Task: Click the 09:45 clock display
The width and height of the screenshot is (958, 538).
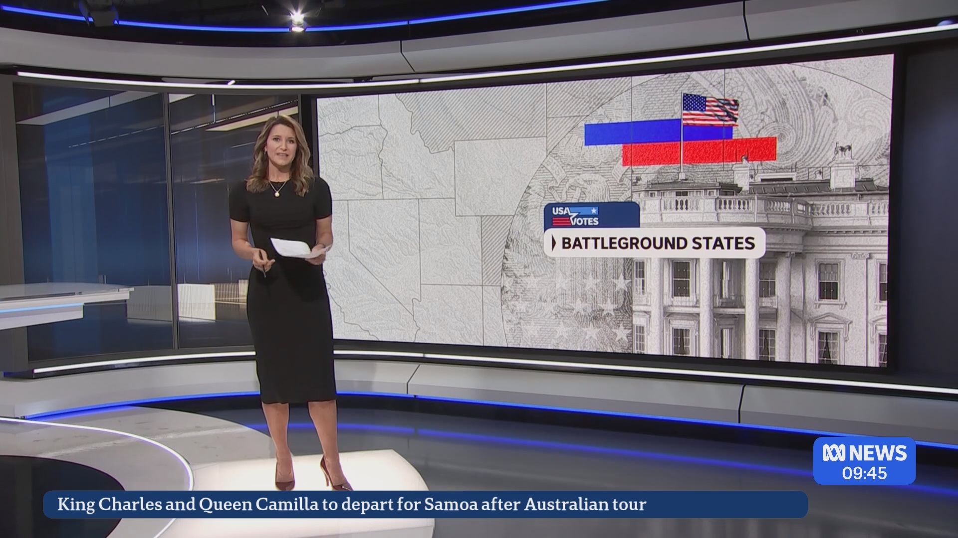Action: coord(865,473)
